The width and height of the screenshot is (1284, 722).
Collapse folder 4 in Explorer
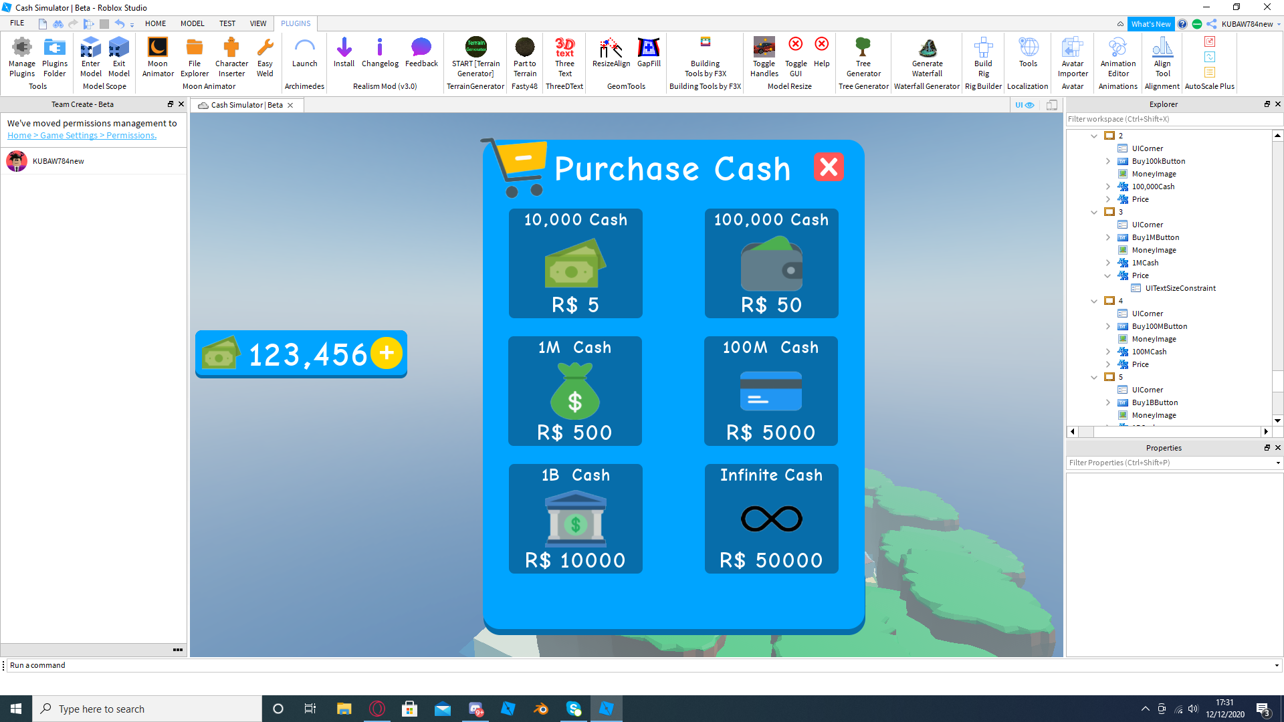[x=1094, y=301]
